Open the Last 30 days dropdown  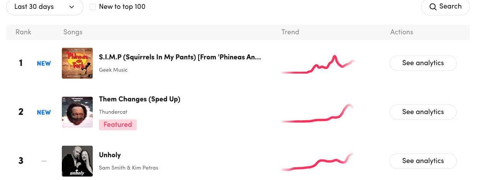pyautogui.click(x=45, y=7)
